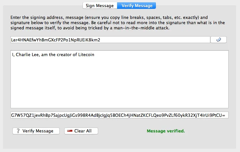This screenshot has width=240, height=152.
Task: Select the Verify Message tab
Action: (x=137, y=6)
